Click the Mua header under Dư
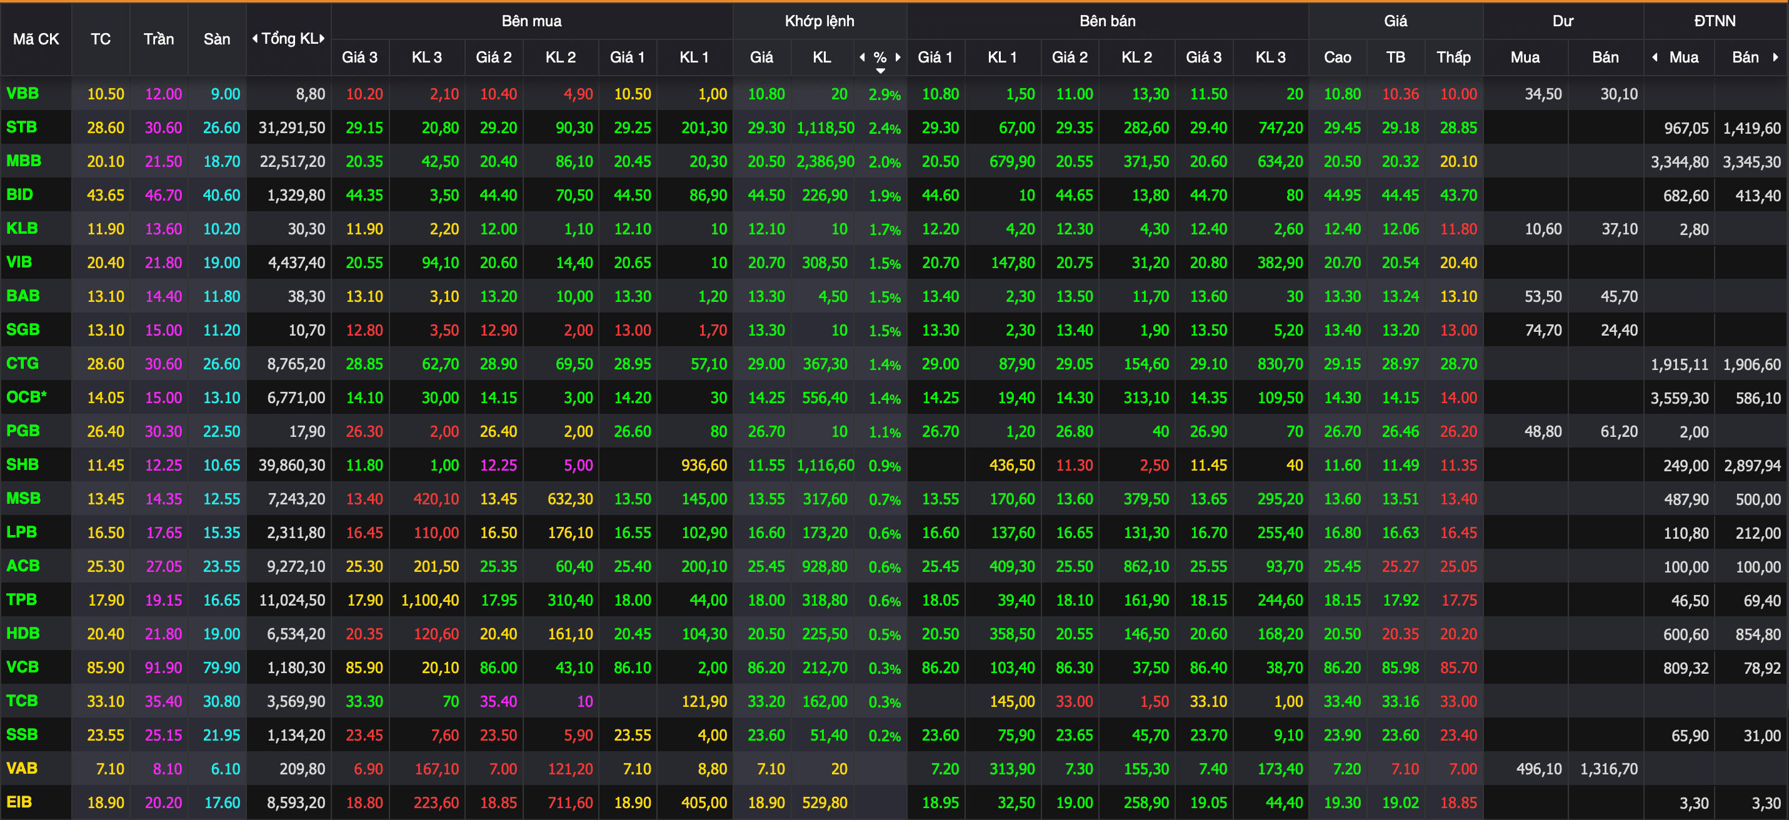 point(1525,57)
